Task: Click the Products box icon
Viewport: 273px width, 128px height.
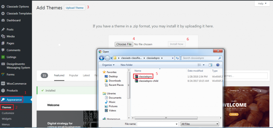Action: pos(3,91)
